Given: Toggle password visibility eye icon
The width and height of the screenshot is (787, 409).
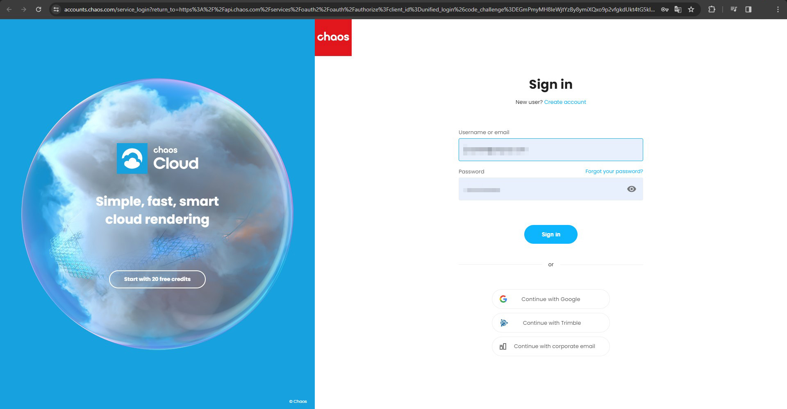Looking at the screenshot, I should 631,189.
